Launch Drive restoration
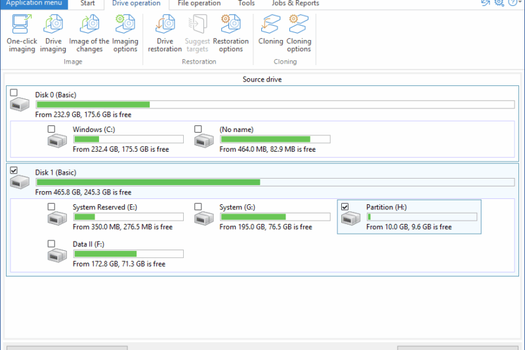The height and width of the screenshot is (350, 525). [x=165, y=33]
